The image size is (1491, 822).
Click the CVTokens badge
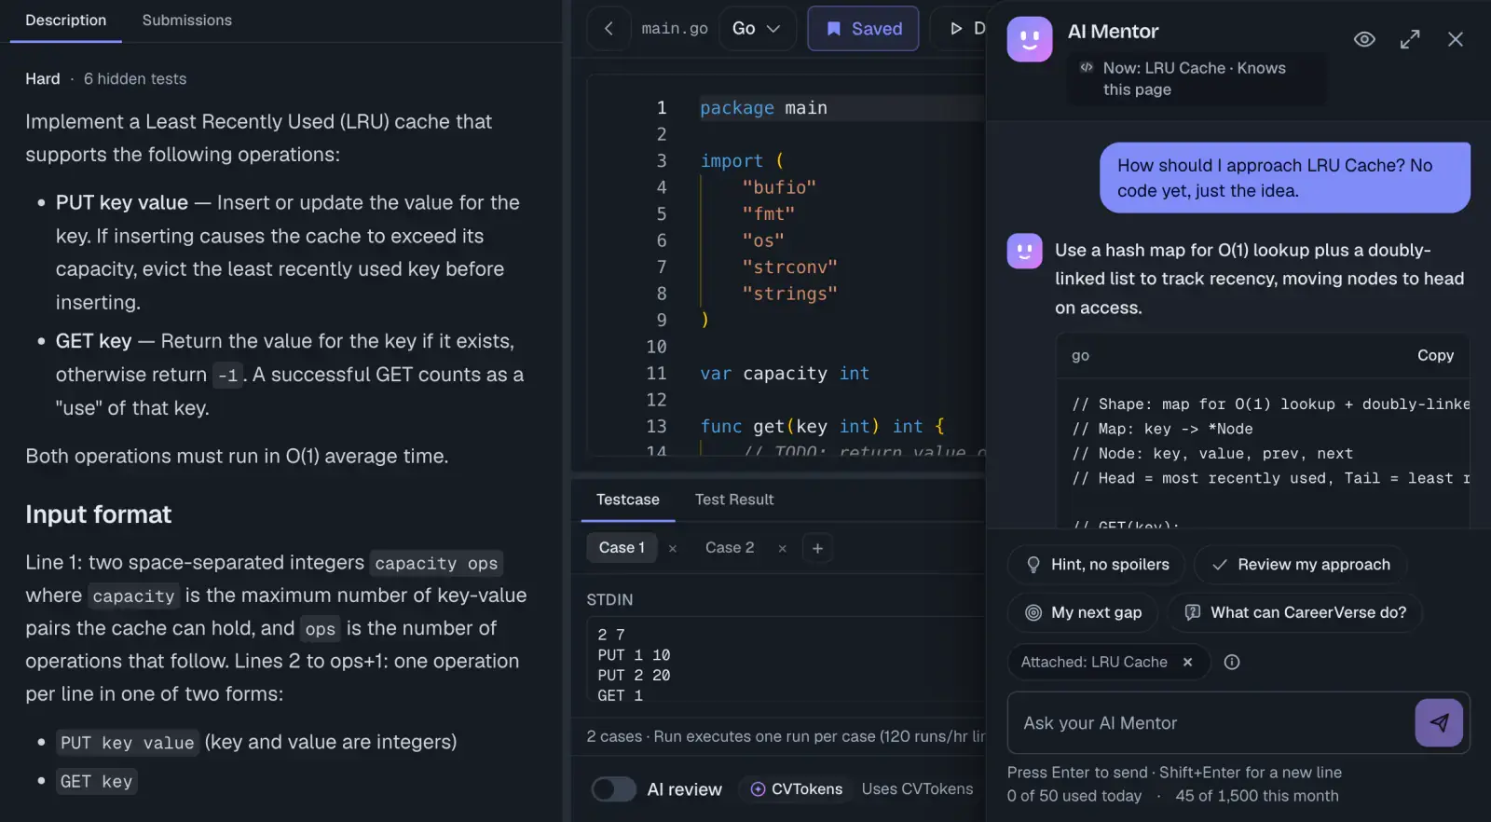click(x=797, y=789)
